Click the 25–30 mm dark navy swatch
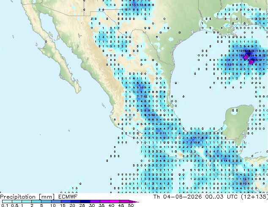Screen dimensions: 268x207 point(85,202)
